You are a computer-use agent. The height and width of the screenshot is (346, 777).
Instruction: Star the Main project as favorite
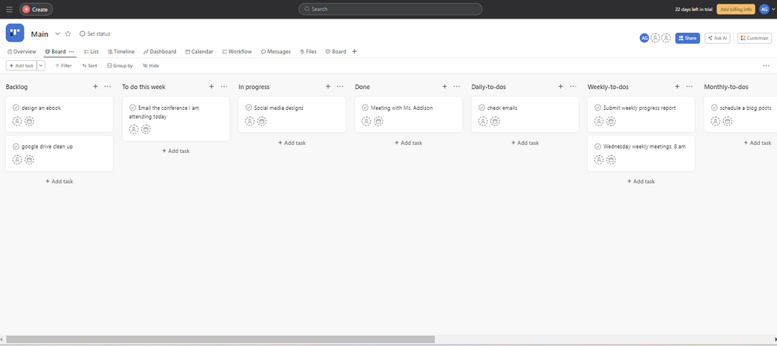(x=68, y=34)
